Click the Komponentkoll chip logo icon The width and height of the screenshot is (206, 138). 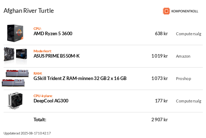[x=166, y=11]
